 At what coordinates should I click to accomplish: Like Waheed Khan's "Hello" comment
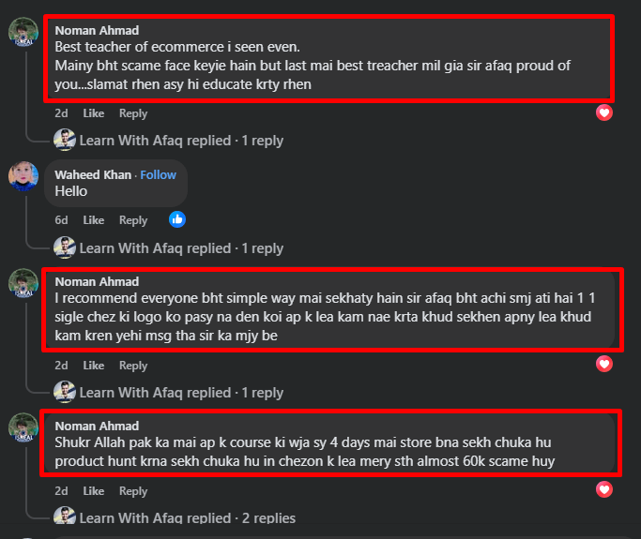point(94,220)
